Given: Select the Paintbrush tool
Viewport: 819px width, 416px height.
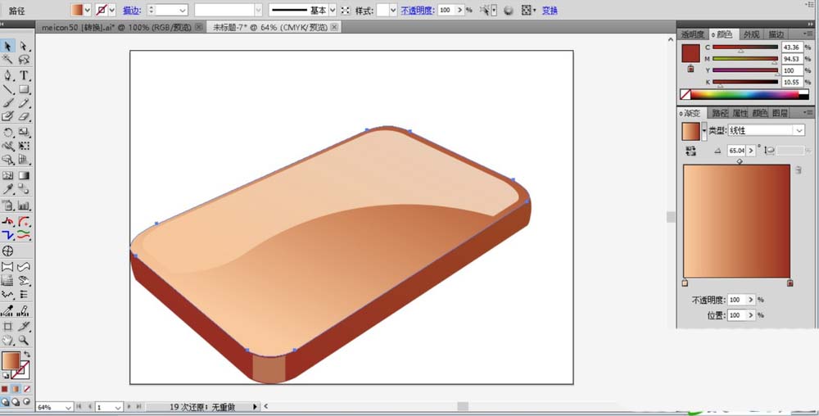Looking at the screenshot, I should pyautogui.click(x=8, y=103).
